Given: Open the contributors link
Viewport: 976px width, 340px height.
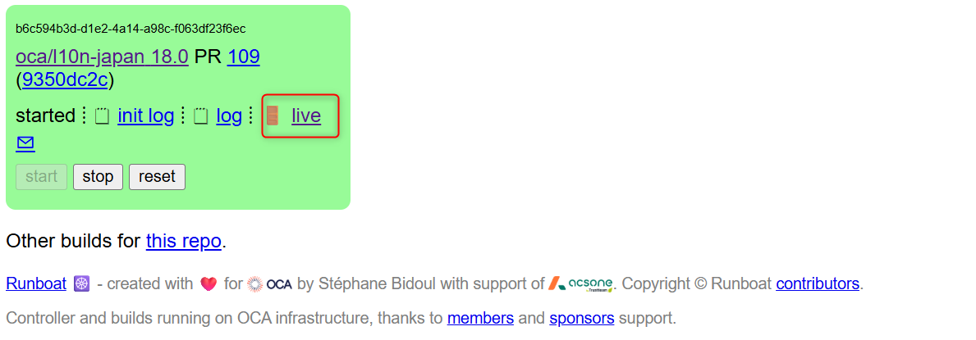Looking at the screenshot, I should click(818, 284).
